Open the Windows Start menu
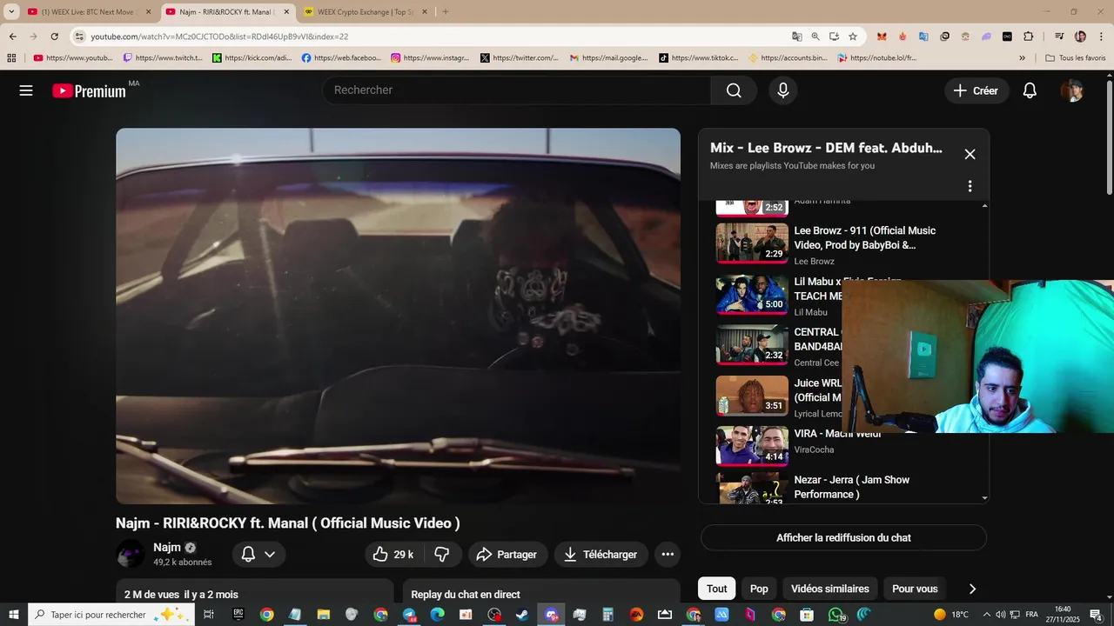 [x=13, y=615]
